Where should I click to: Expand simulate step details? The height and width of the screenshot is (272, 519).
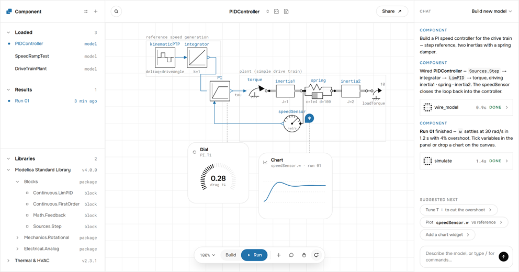tap(507, 161)
